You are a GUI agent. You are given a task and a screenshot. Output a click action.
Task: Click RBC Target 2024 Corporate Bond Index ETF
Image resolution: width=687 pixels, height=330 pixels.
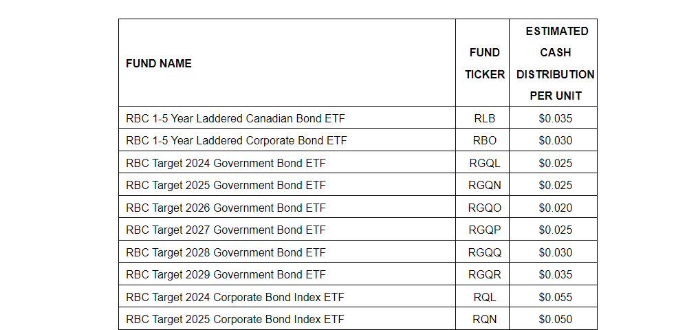pyautogui.click(x=235, y=297)
